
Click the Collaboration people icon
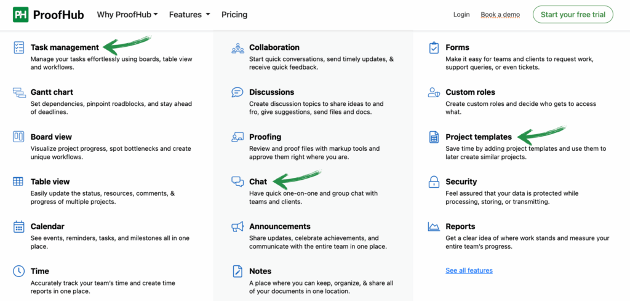pos(238,48)
